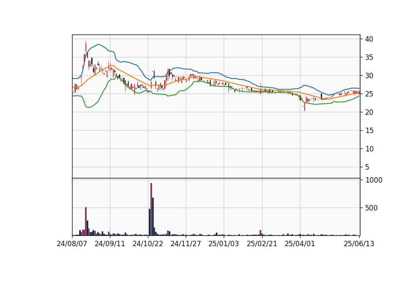The image size is (400, 287).
Task: Click the volume axis value 1000
Action: [x=374, y=180]
